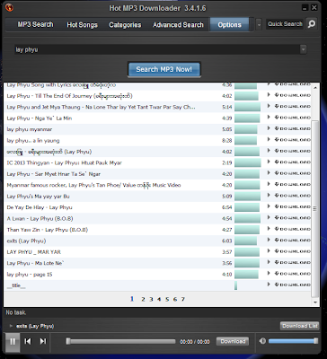Click the results list vertical scrollbar
The image size is (327, 359).
(x=315, y=208)
